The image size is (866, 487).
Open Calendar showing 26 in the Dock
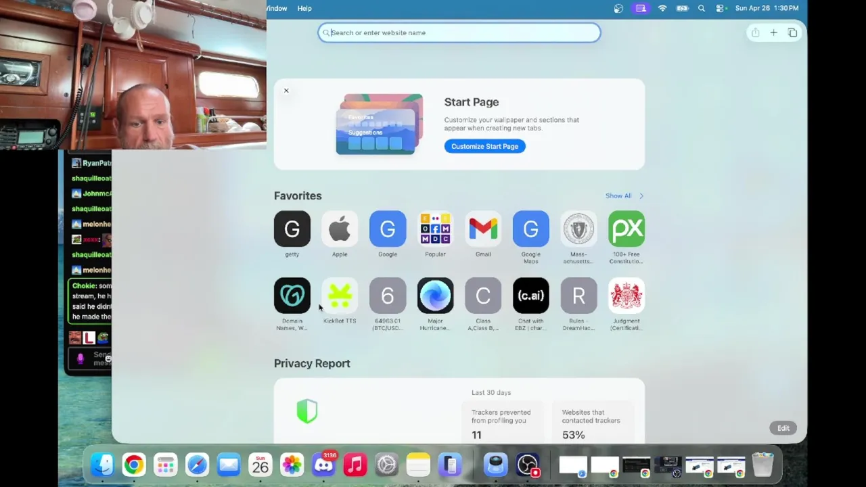click(260, 465)
